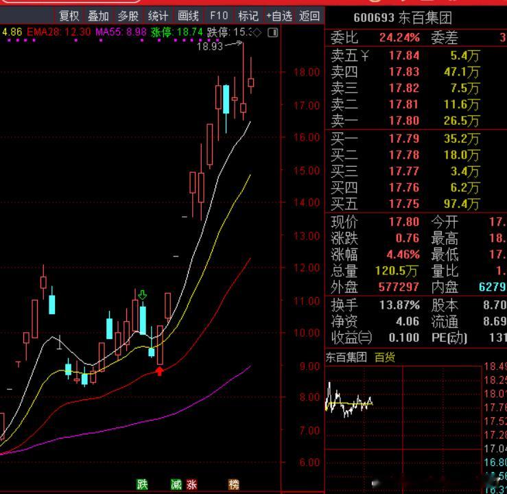This screenshot has width=507, height=494.
Task: Click the green 跌 event badge
Action: pyautogui.click(x=142, y=484)
